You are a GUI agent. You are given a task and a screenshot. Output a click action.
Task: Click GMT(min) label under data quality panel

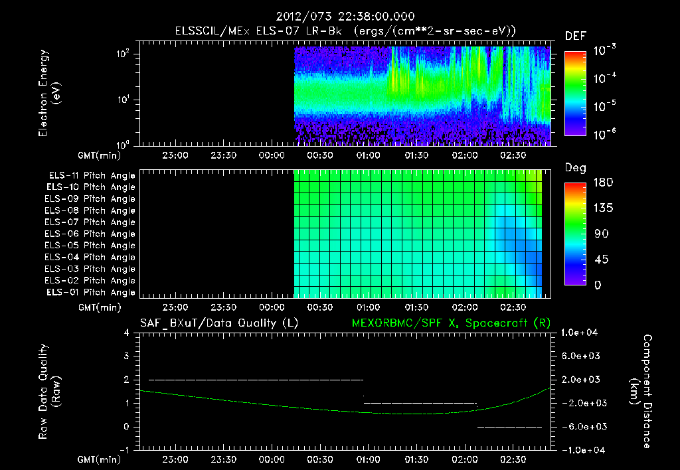(100, 459)
